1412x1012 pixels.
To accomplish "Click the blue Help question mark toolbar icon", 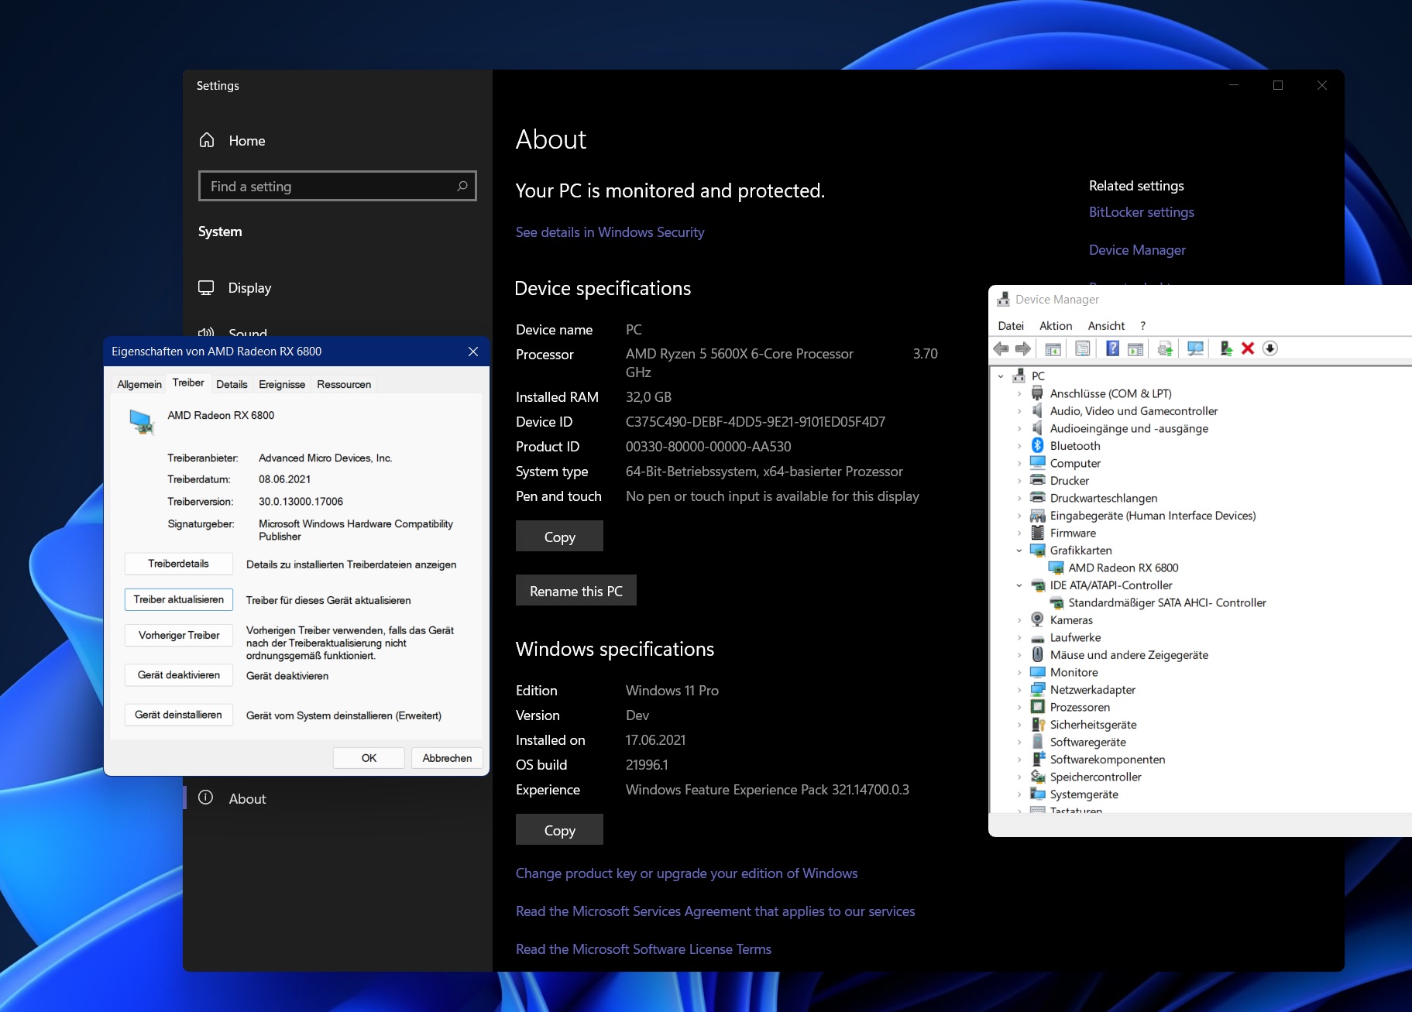I will click(x=1112, y=348).
